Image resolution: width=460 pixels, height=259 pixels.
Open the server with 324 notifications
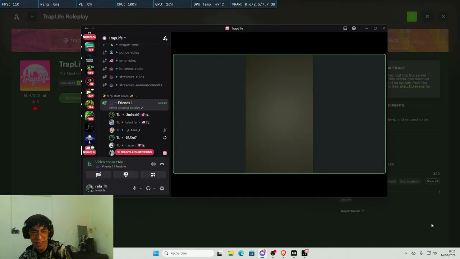[89, 93]
